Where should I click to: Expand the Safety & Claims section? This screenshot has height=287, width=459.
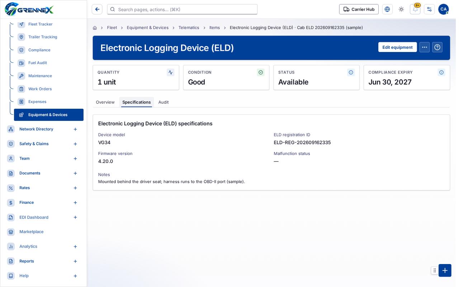75,144
